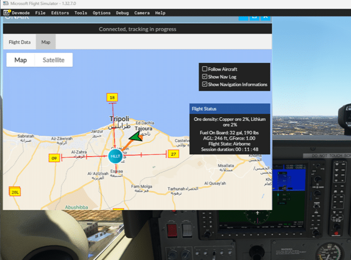Switch to the Flight Data tab
Image resolution: width=351 pixels, height=260 pixels.
point(19,41)
